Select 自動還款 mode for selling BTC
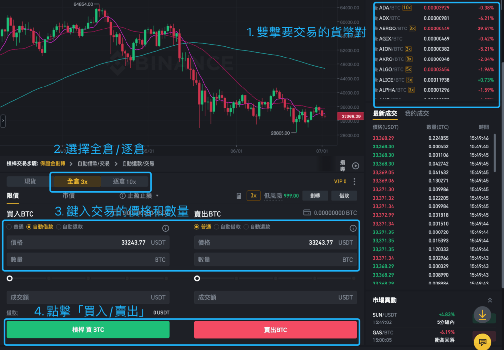The width and height of the screenshot is (504, 350). coord(257,227)
